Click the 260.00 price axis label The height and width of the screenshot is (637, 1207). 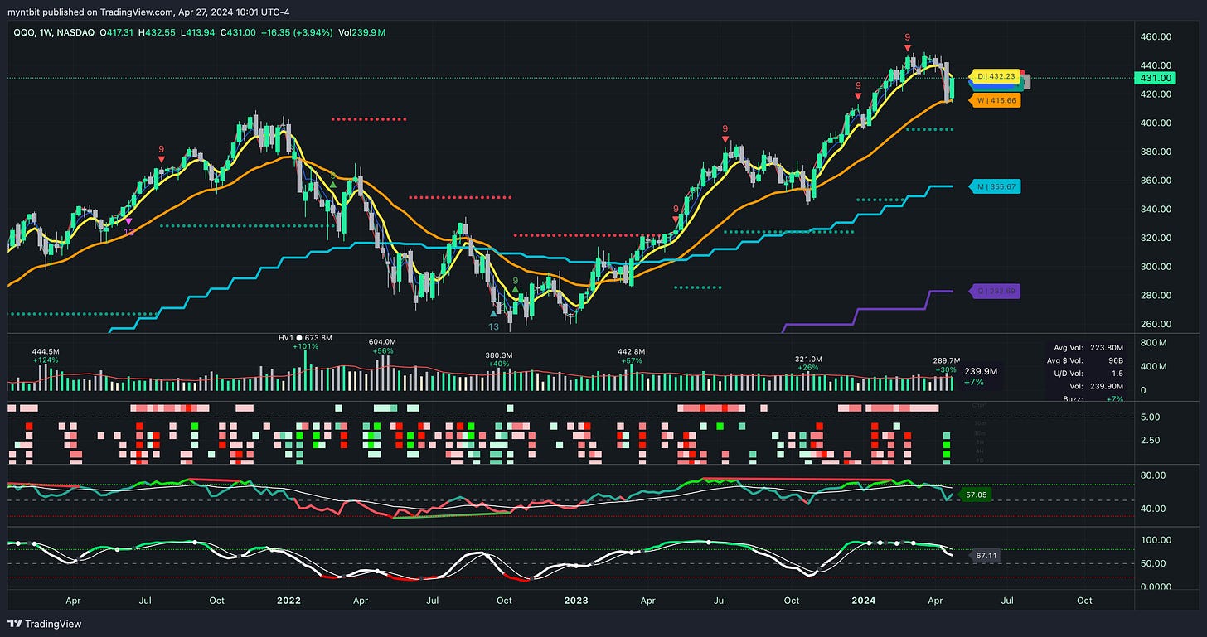1155,324
